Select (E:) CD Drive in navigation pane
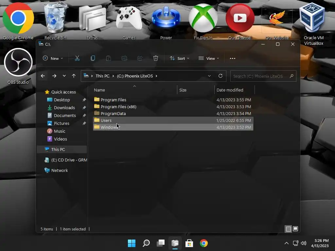Screen dimensions: 335x251 click(66, 160)
